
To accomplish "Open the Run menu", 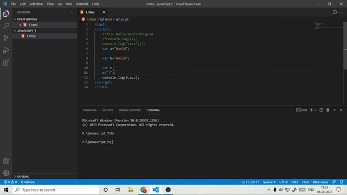I will [69, 4].
